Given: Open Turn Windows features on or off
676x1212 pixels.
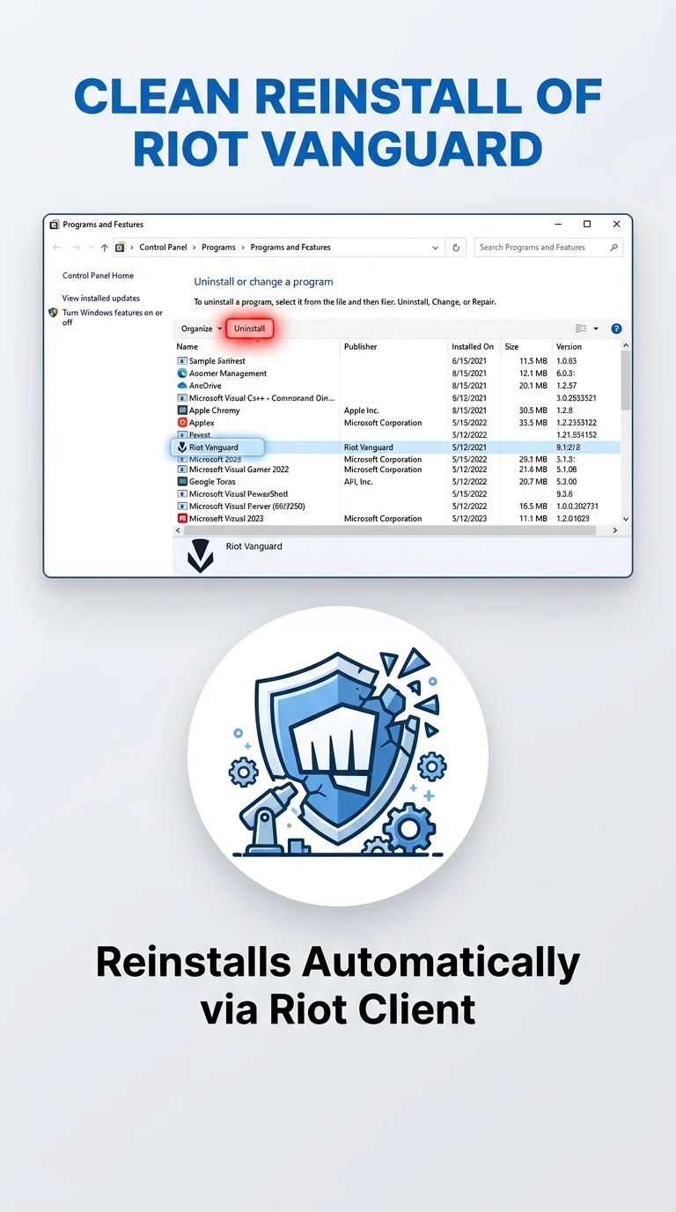Looking at the screenshot, I should point(113,317).
